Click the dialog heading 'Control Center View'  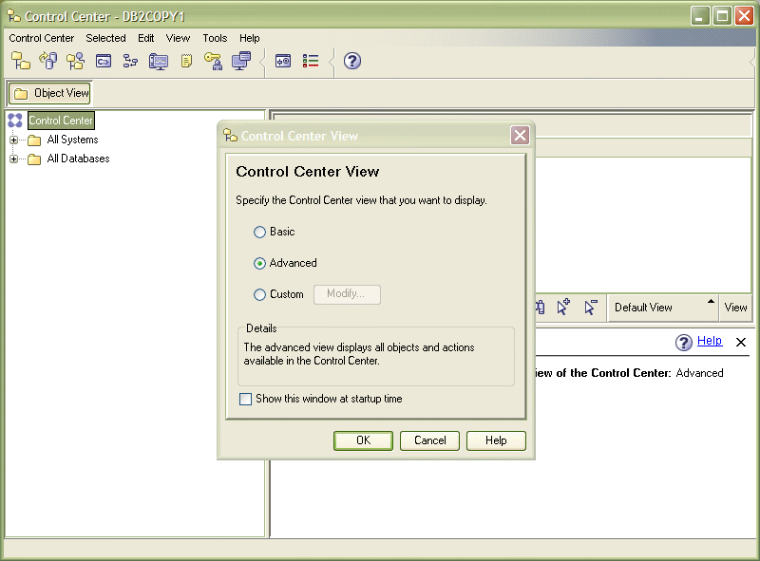pos(307,172)
